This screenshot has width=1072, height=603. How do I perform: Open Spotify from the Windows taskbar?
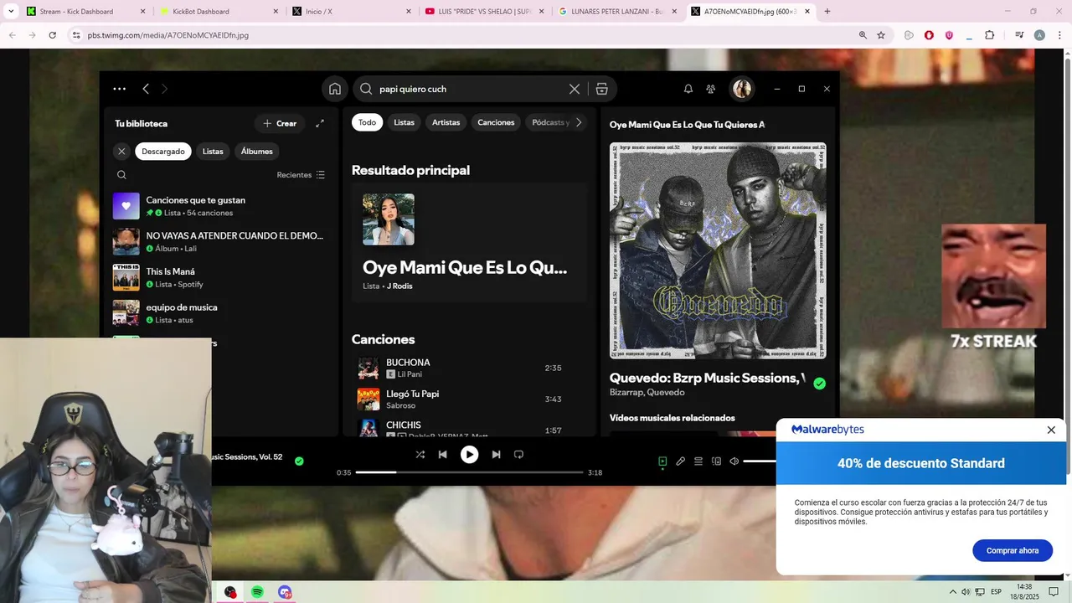[257, 592]
